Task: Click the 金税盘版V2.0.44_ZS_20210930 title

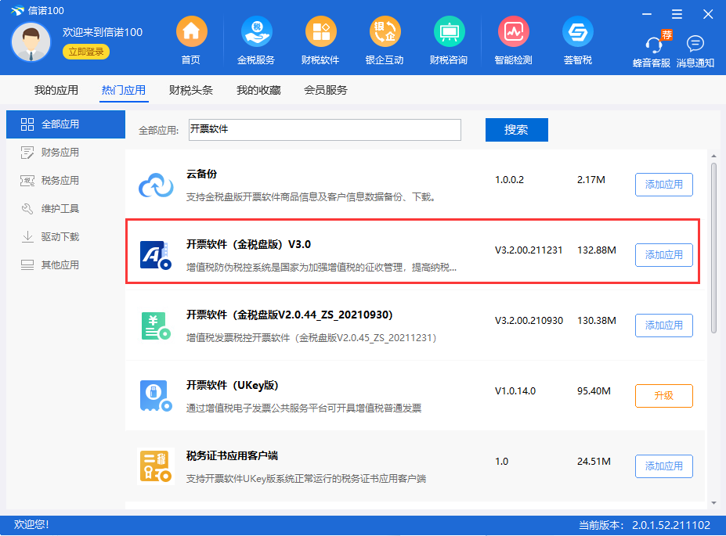Action: [289, 315]
